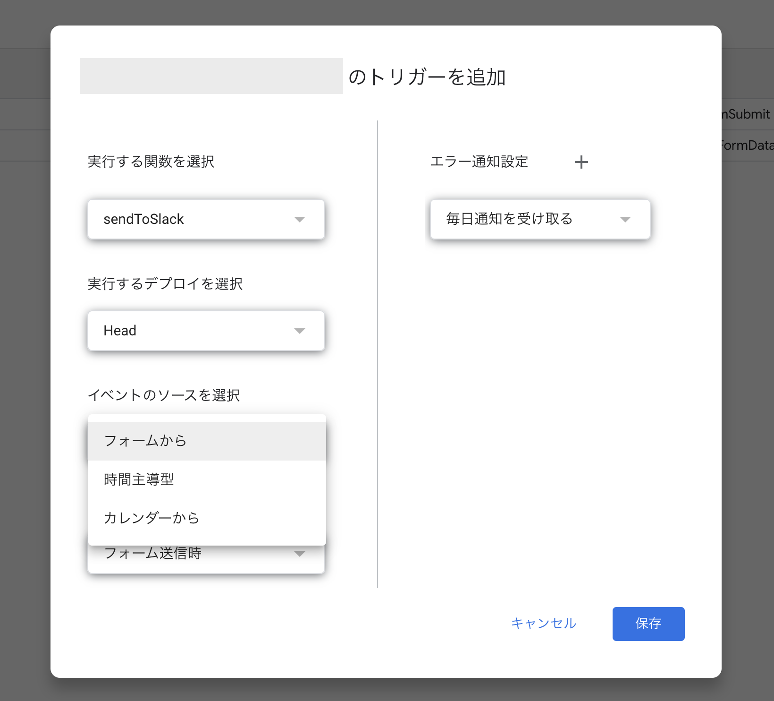The width and height of the screenshot is (774, 701).
Task: Click the 毎日通知を受け取る dropdown arrow
Action: [625, 219]
